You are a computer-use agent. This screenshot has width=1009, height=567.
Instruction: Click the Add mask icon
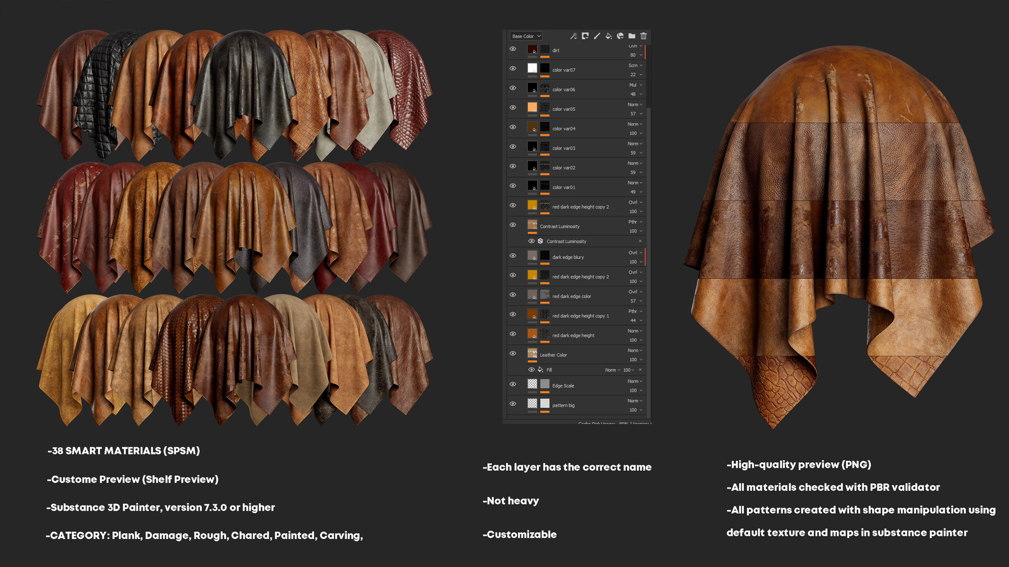[x=585, y=36]
